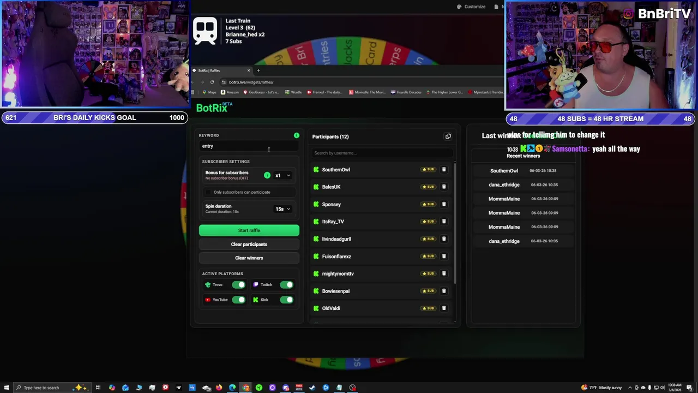Remove mightymomtv with the trash icon
Viewport: 698px width, 393px height.
(x=444, y=273)
